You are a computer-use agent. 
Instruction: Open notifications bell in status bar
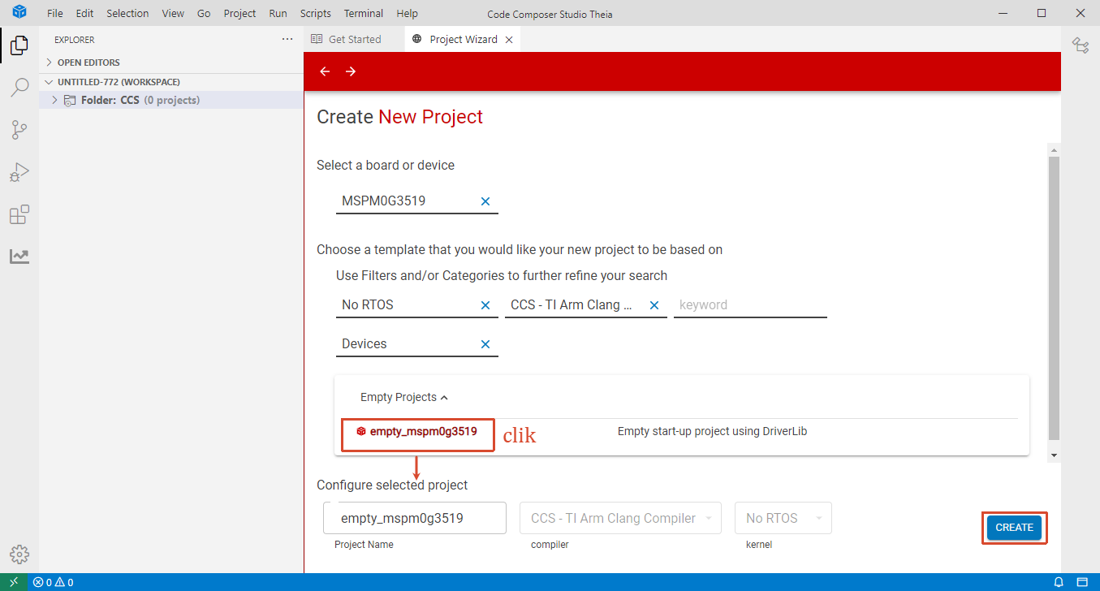tap(1059, 582)
